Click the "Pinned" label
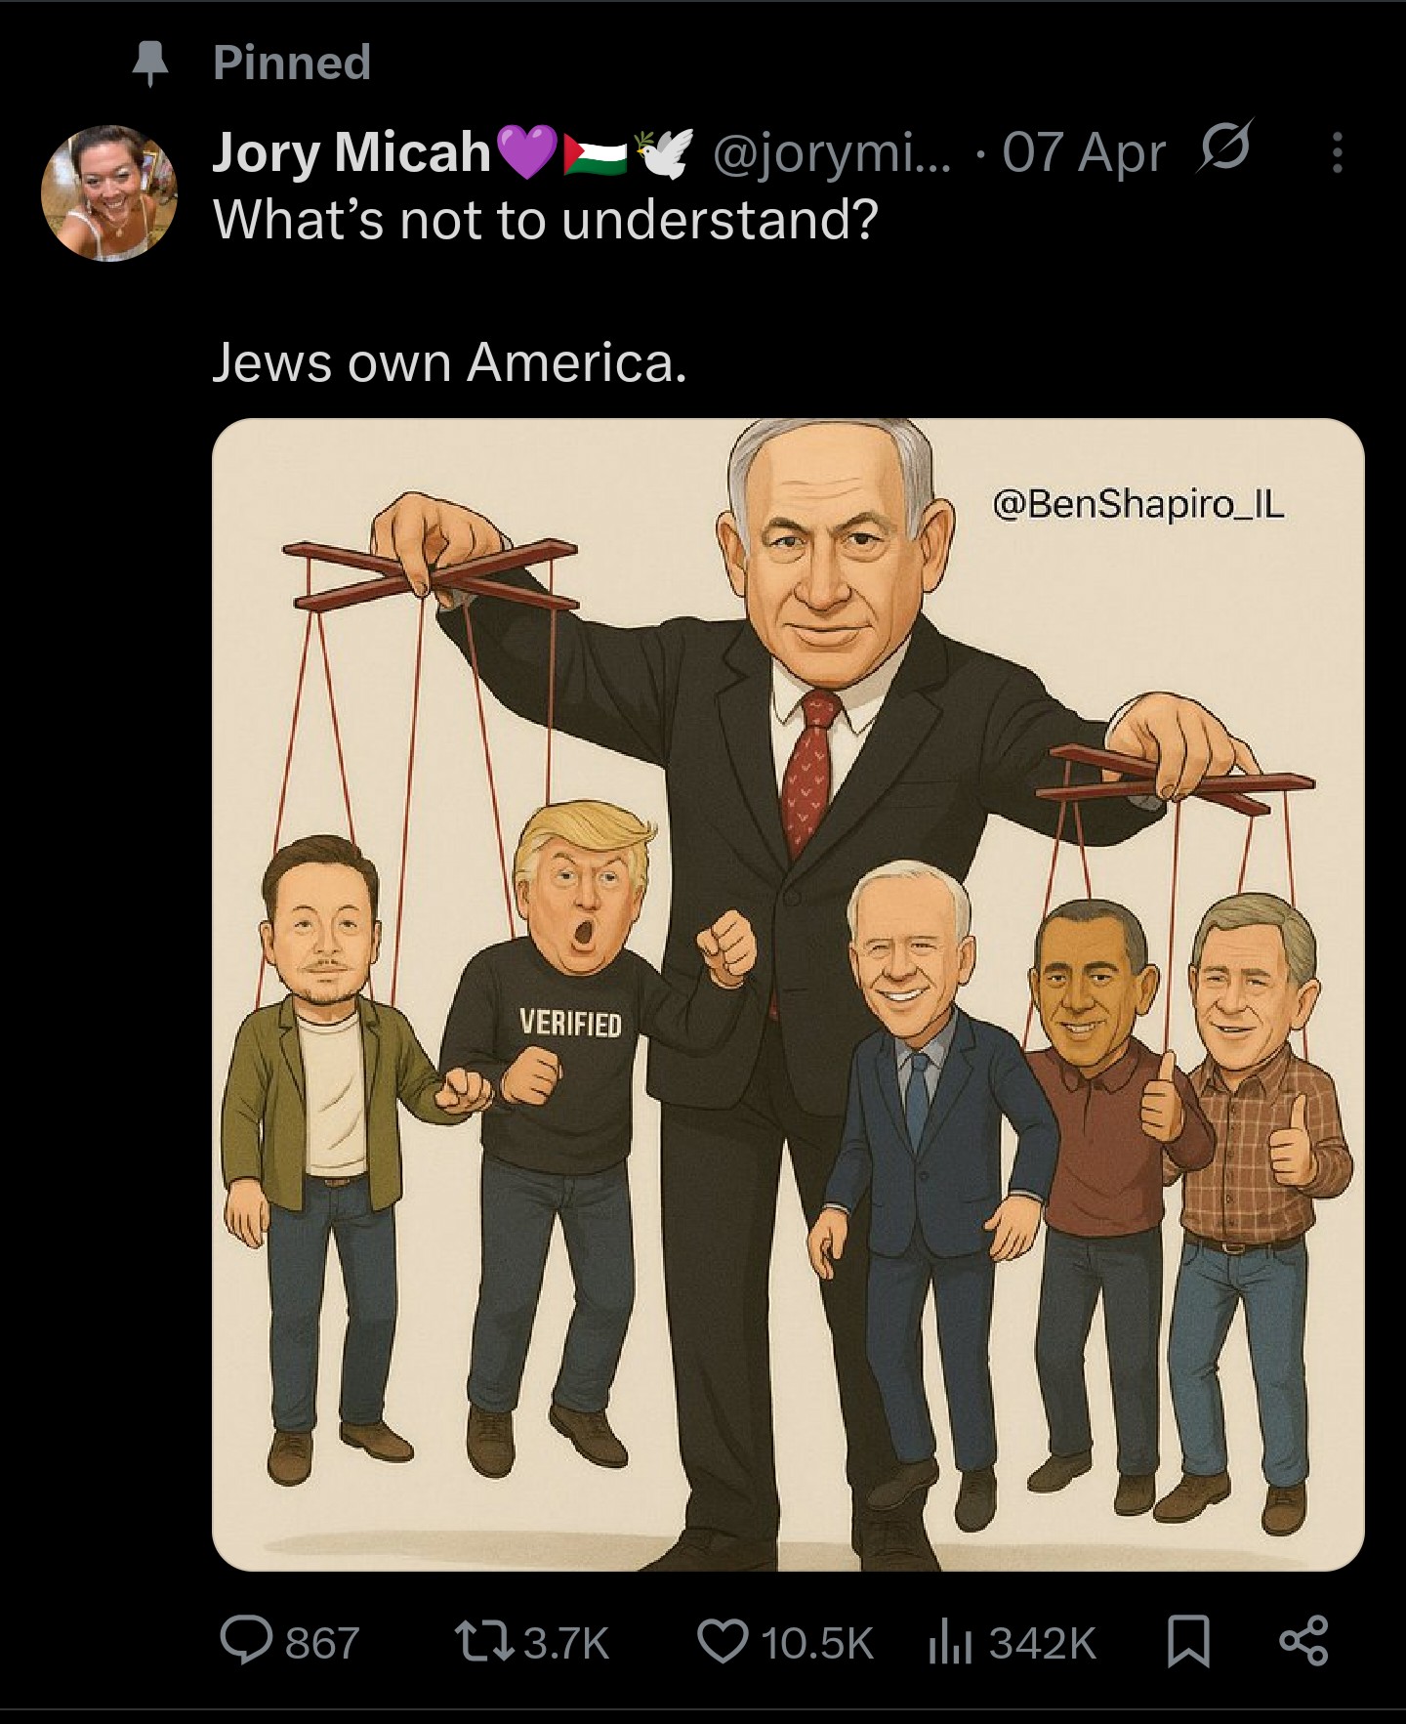 pos(292,63)
